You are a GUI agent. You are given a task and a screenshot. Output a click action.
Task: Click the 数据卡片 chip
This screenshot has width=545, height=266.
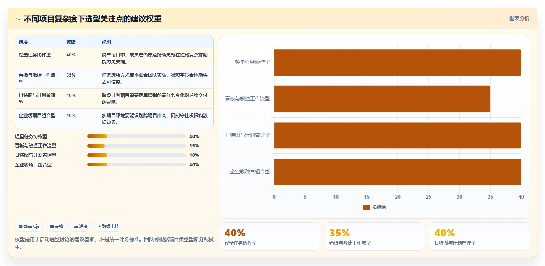(109, 226)
